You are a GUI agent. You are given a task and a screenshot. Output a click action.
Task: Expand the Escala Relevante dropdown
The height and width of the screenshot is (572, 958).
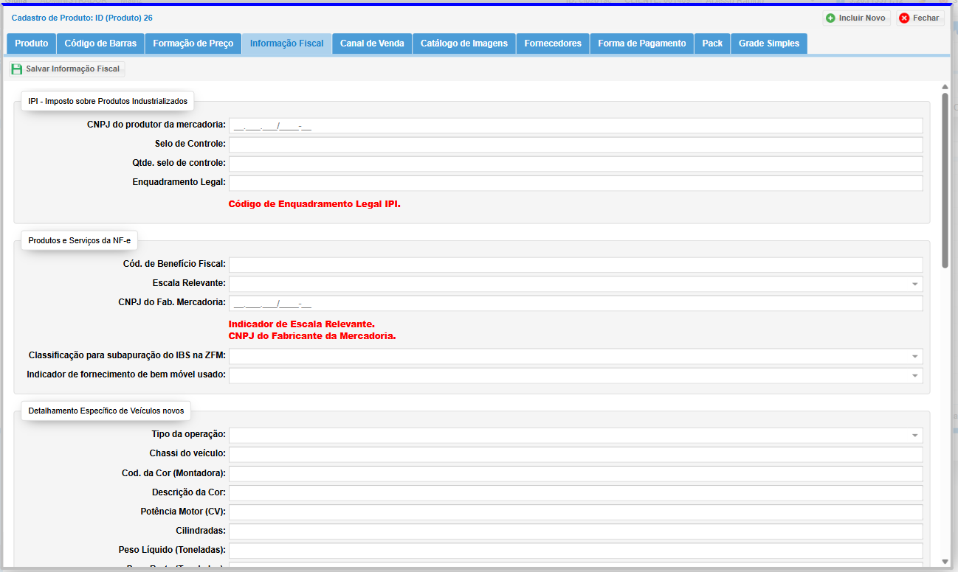click(x=914, y=284)
